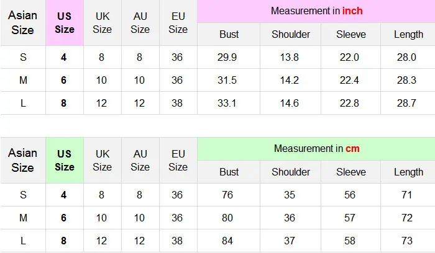The width and height of the screenshot is (435, 253).
Task: Click the "Measurement in cm" header
Action: (316, 149)
